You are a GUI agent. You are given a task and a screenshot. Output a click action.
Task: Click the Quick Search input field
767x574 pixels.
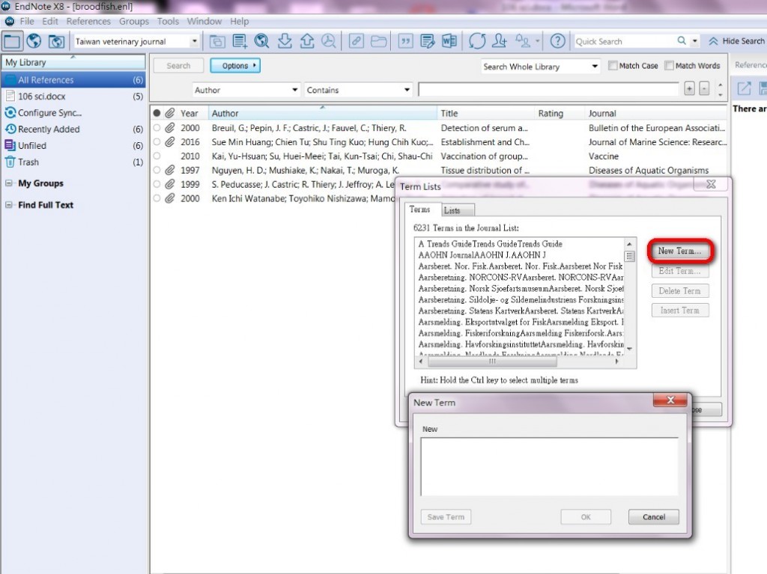pos(624,42)
